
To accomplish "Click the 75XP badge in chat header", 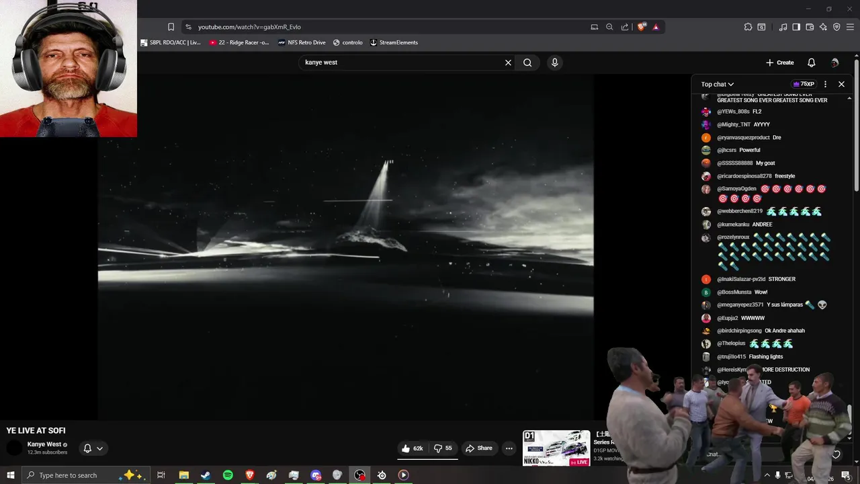I will 804,84.
